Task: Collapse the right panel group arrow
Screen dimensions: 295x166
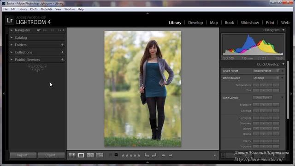Action: coord(291,94)
